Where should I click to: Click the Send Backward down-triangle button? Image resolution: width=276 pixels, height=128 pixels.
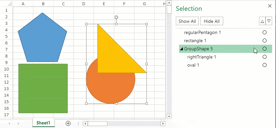(x=269, y=21)
